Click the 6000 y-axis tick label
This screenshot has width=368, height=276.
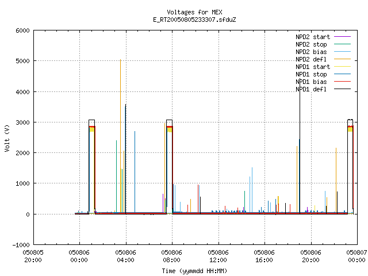click(22, 30)
